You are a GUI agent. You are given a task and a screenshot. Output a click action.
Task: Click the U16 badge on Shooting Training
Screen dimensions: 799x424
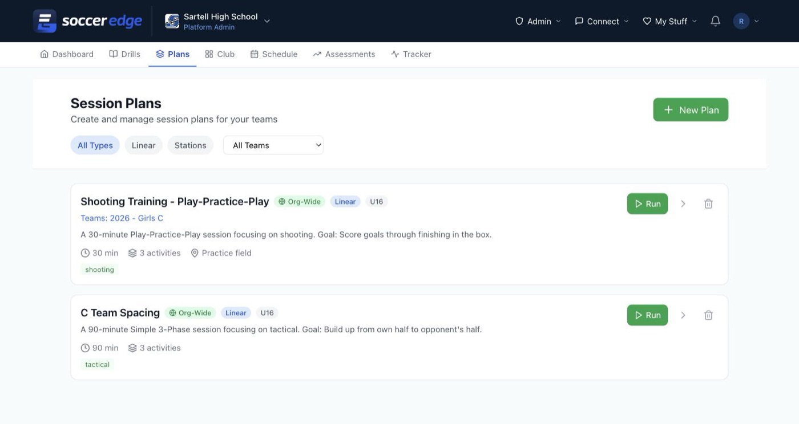[x=377, y=202]
